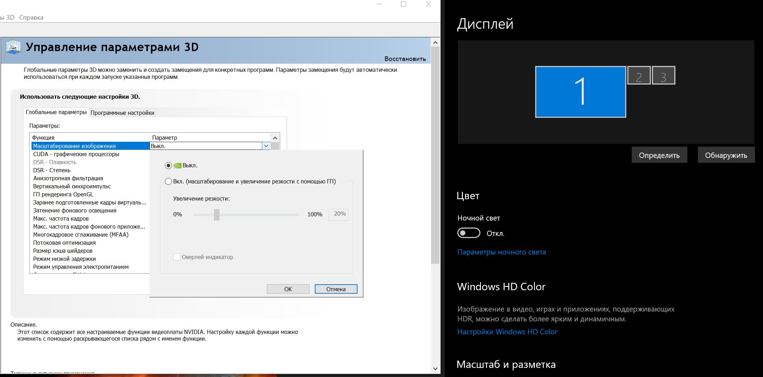This screenshot has height=377, width=763.
Task: Open the Справка menu
Action: pyautogui.click(x=31, y=18)
